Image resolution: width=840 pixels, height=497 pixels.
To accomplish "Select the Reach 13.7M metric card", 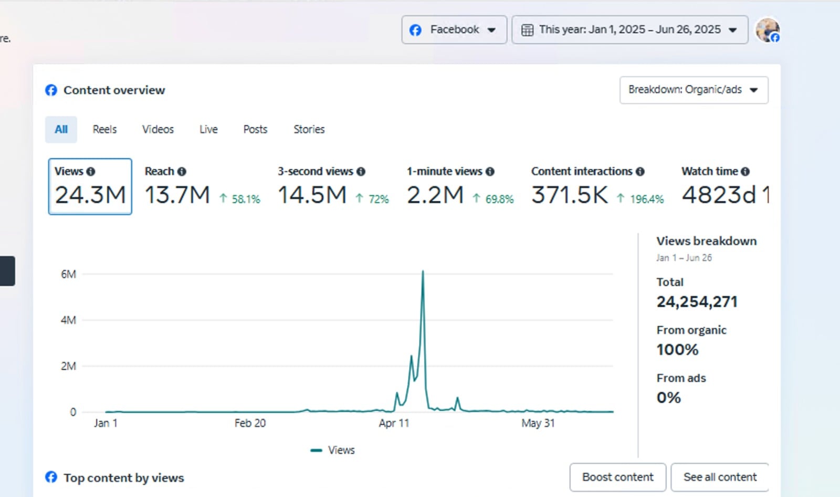I will 202,187.
